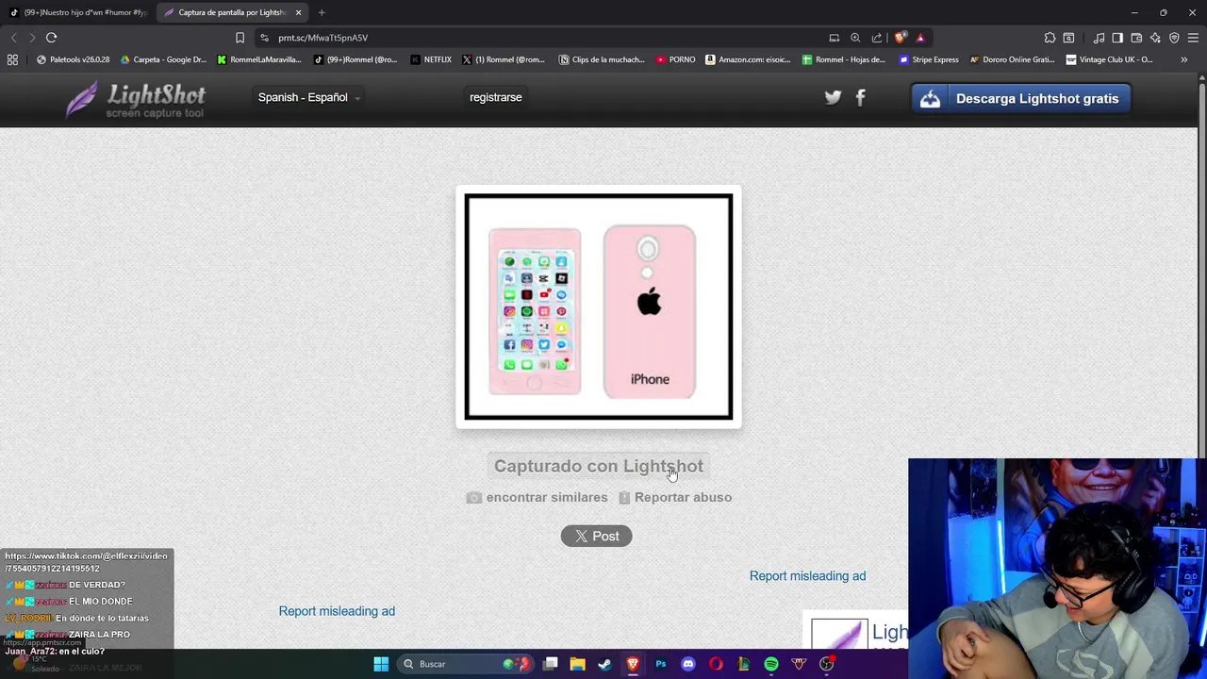Image resolution: width=1207 pixels, height=679 pixels.
Task: Open Opera browser from taskbar
Action: pyautogui.click(x=716, y=664)
